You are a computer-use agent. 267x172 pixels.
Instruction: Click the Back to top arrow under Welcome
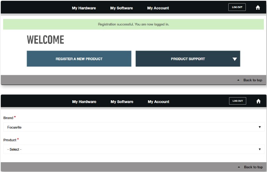point(238,80)
